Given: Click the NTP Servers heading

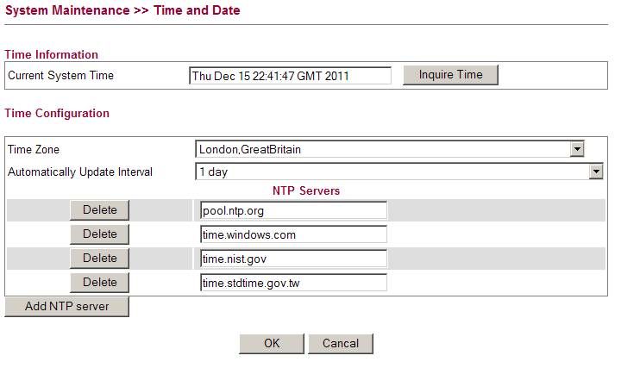Looking at the screenshot, I should click(306, 190).
